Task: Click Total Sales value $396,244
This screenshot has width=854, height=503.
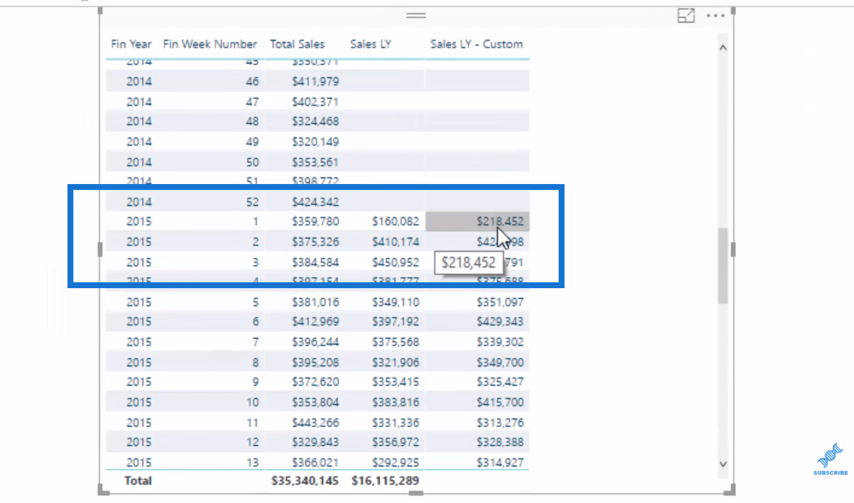Action: [316, 342]
